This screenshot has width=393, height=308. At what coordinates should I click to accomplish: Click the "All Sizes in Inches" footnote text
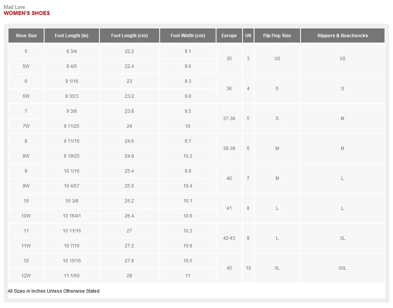(x=53, y=291)
